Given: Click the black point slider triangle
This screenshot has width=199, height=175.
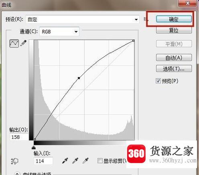Looking at the screenshot, I should click(34, 147).
